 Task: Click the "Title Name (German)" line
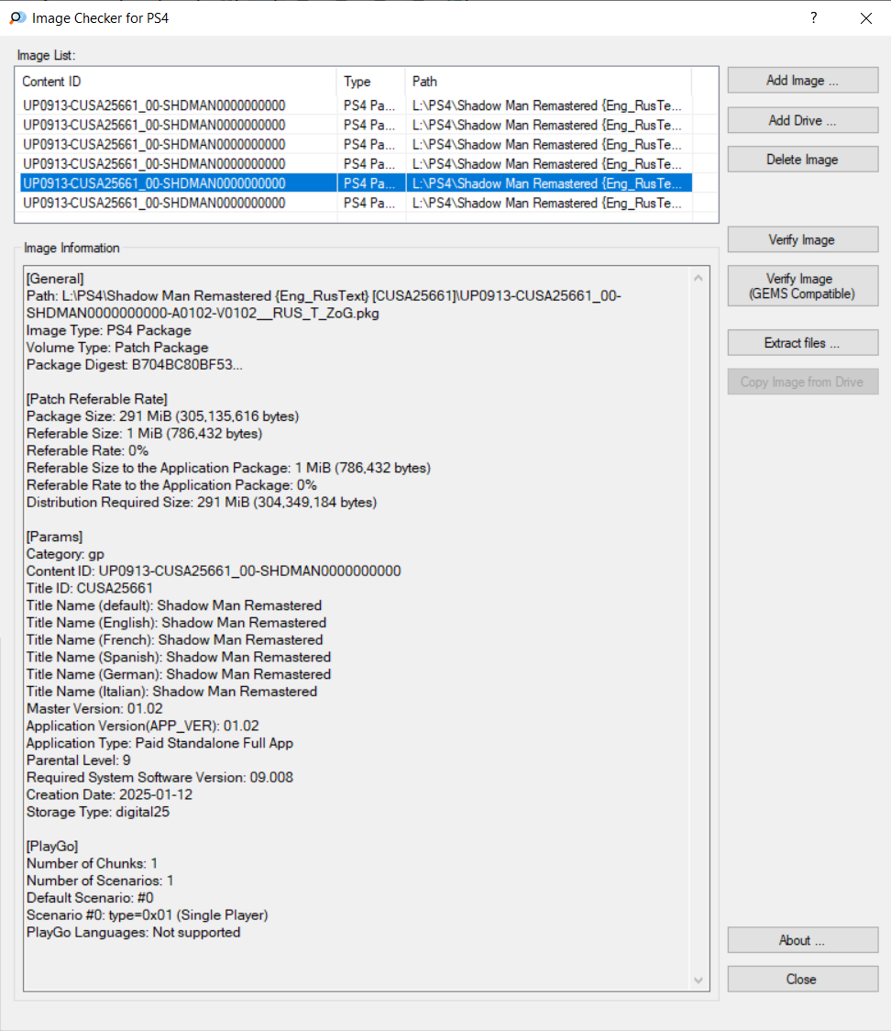(x=179, y=674)
